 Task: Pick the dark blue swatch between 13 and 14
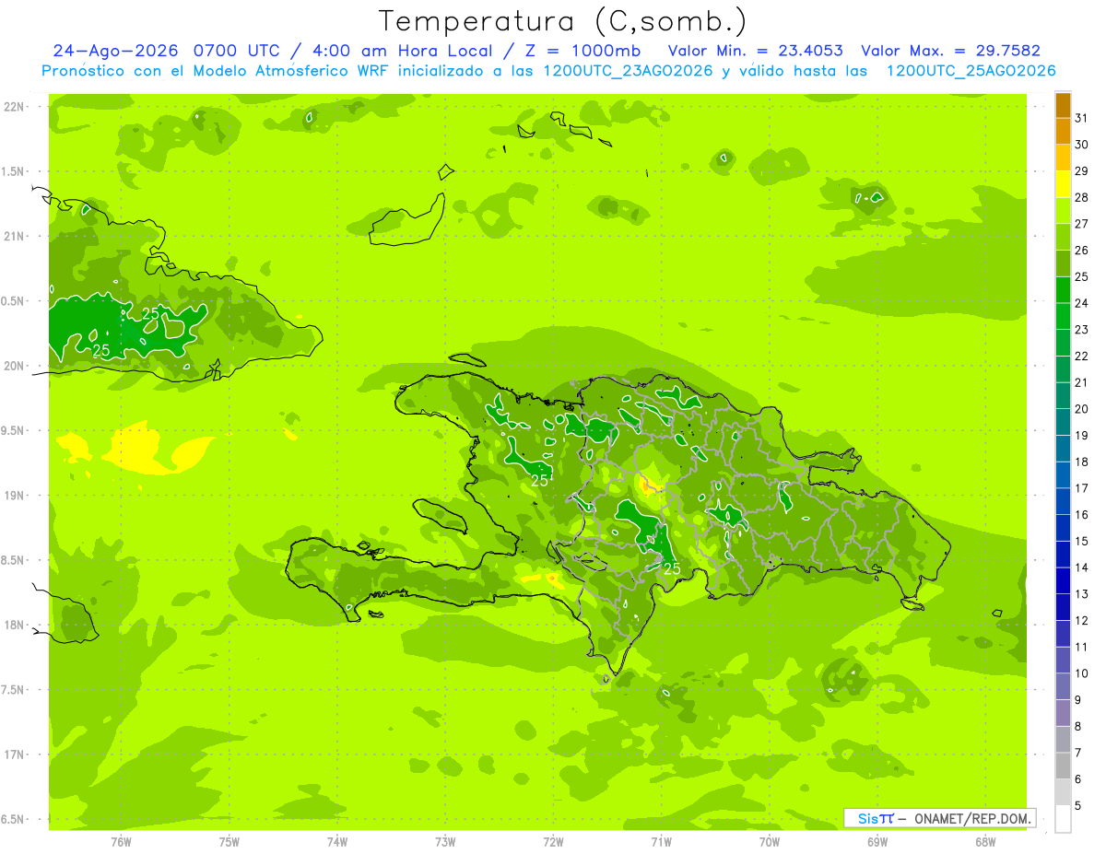pos(1063,581)
